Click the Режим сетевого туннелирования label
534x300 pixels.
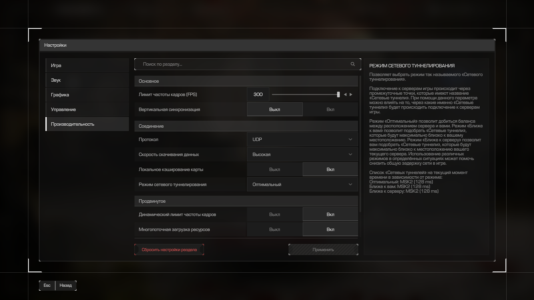tap(173, 185)
